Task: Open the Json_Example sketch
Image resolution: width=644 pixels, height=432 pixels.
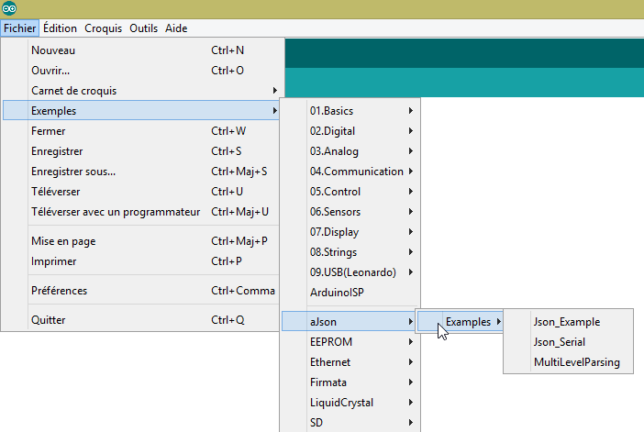Action: point(566,322)
